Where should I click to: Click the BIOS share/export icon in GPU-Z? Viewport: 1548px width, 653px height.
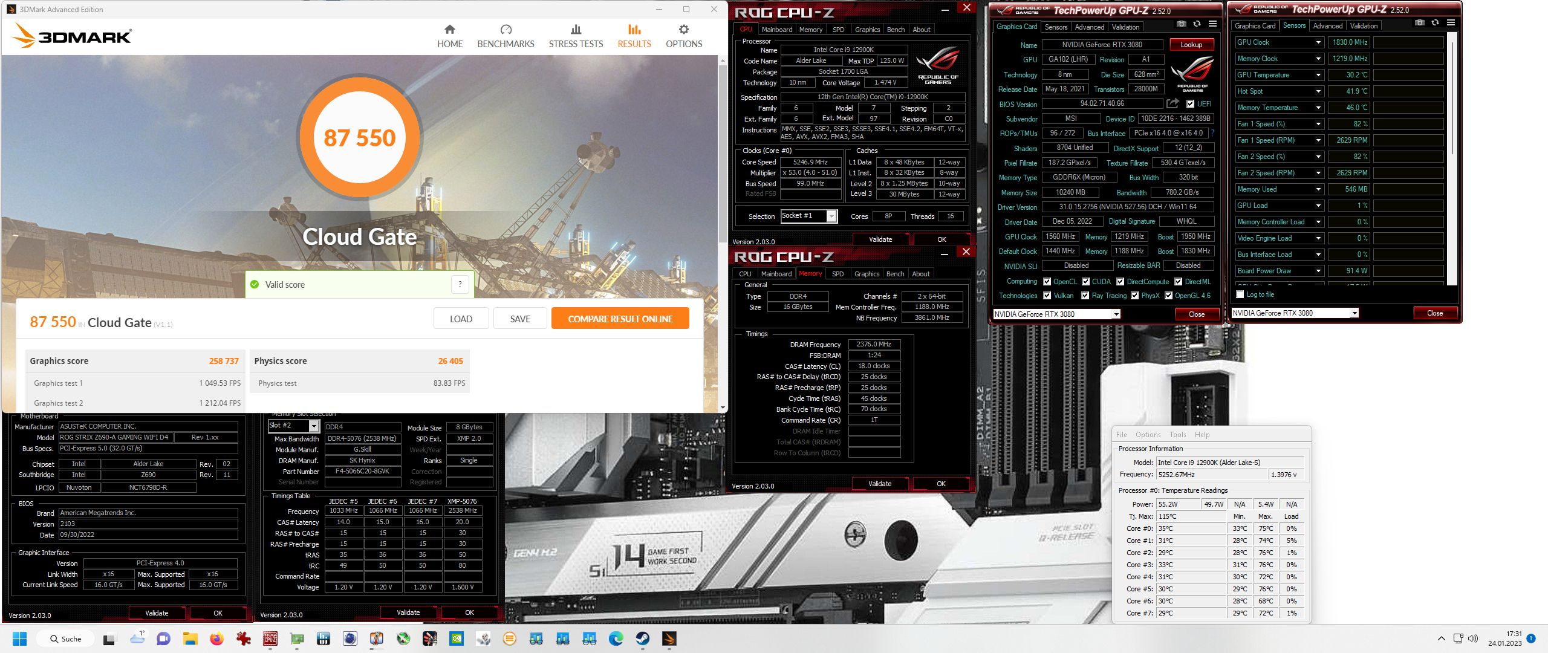(x=1172, y=103)
